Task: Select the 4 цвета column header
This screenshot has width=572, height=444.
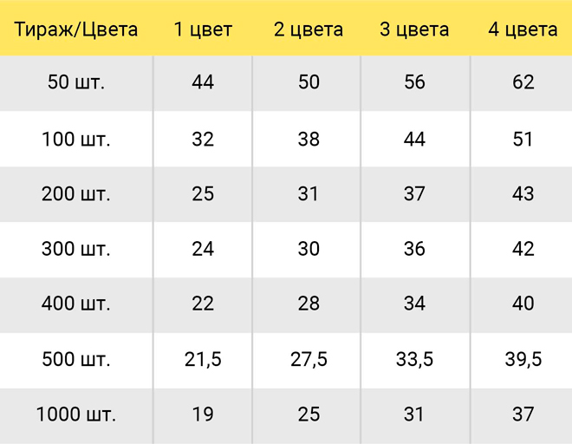Action: click(523, 29)
